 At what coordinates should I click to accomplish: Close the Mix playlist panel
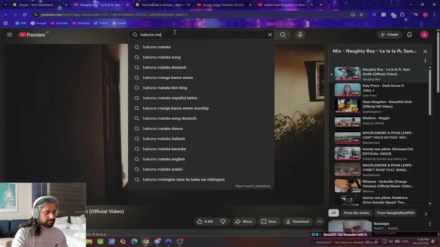point(425,51)
